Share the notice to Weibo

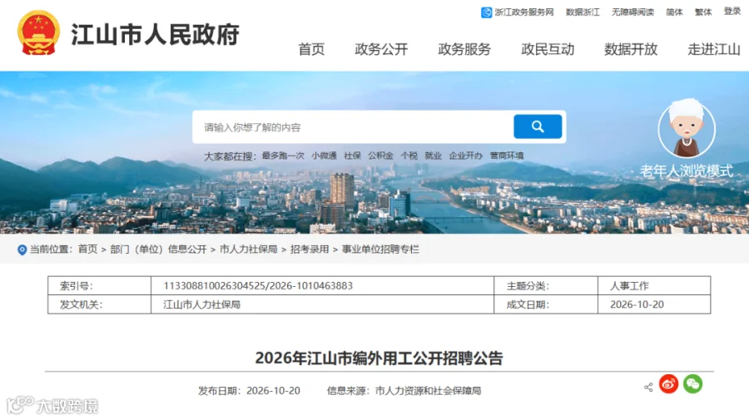tap(669, 383)
